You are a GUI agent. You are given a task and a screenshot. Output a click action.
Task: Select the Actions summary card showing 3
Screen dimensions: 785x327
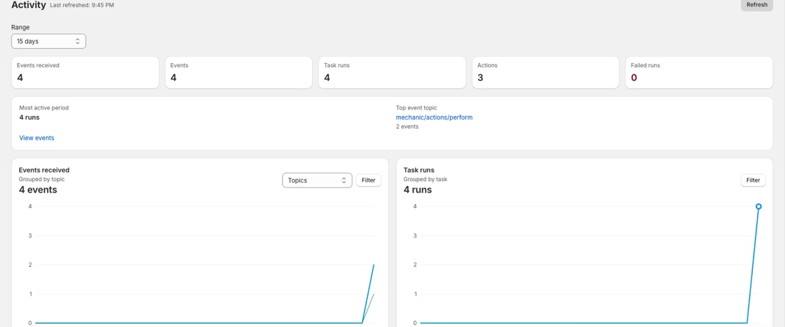click(546, 72)
